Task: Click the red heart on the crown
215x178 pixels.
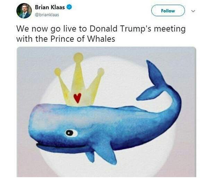Action: coord(77,98)
